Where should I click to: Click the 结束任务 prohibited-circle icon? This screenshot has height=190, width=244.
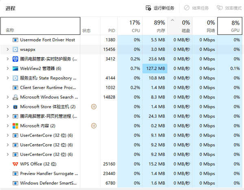click(x=187, y=8)
